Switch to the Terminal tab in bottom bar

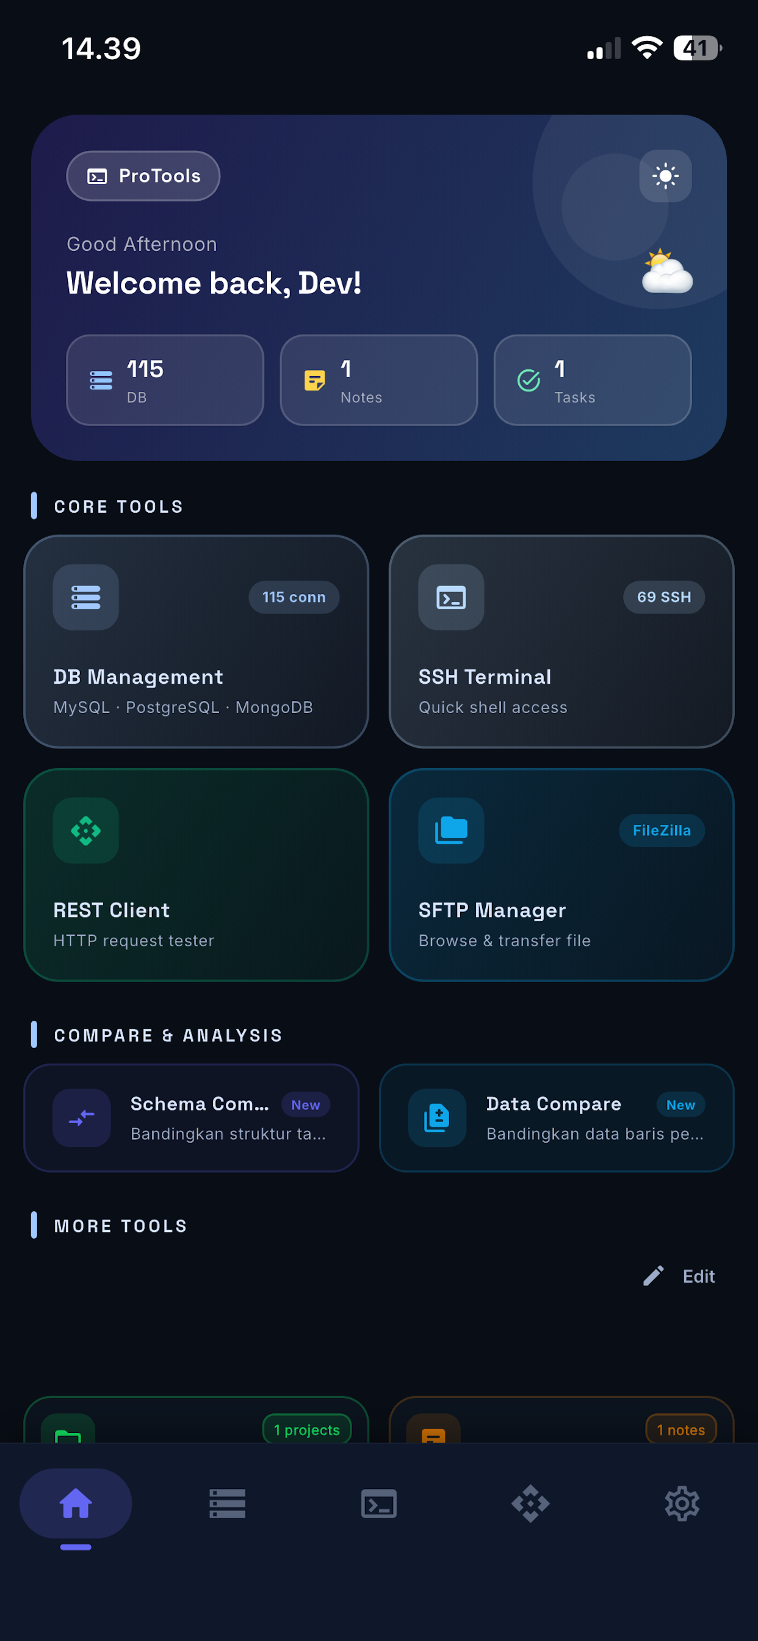point(379,1504)
